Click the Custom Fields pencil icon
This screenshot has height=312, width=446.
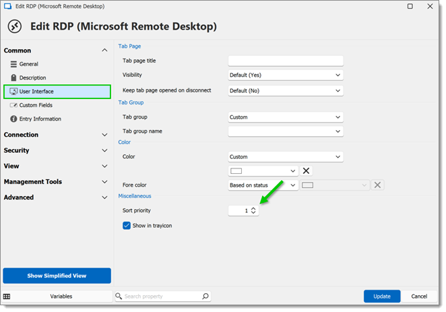click(x=13, y=105)
